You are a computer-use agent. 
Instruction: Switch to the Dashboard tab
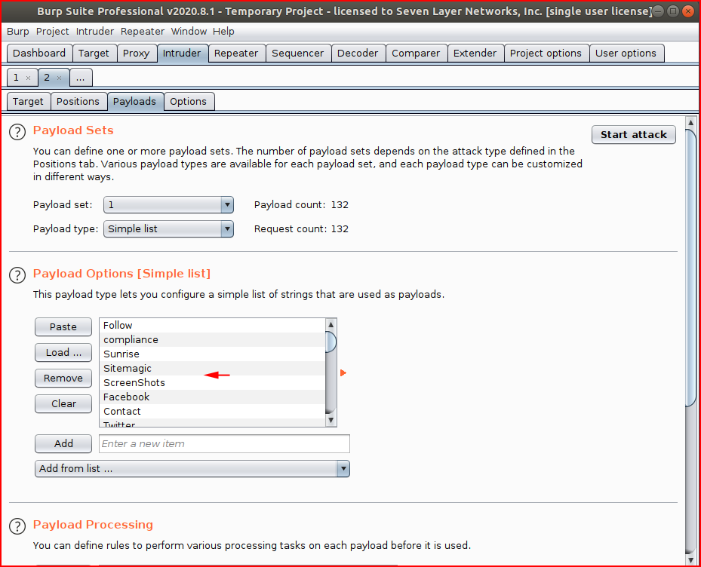coord(39,54)
